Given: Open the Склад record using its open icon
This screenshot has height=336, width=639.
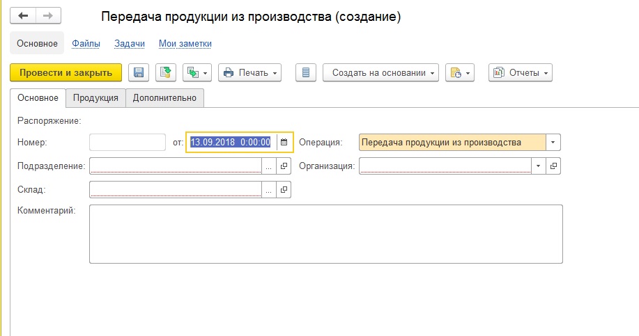Looking at the screenshot, I should point(284,189).
